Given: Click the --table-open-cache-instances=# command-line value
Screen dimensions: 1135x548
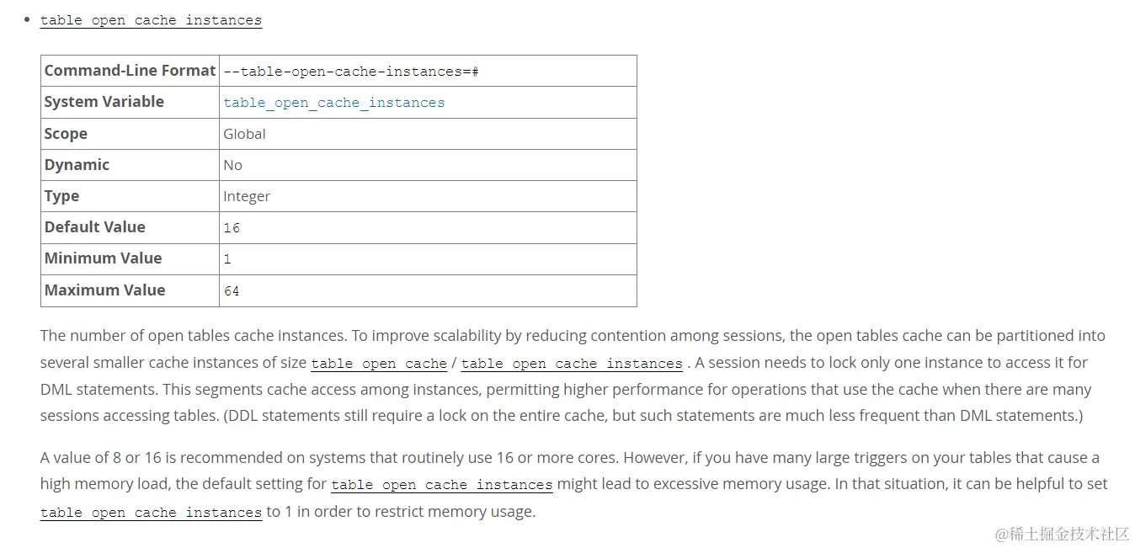Looking at the screenshot, I should tap(351, 72).
